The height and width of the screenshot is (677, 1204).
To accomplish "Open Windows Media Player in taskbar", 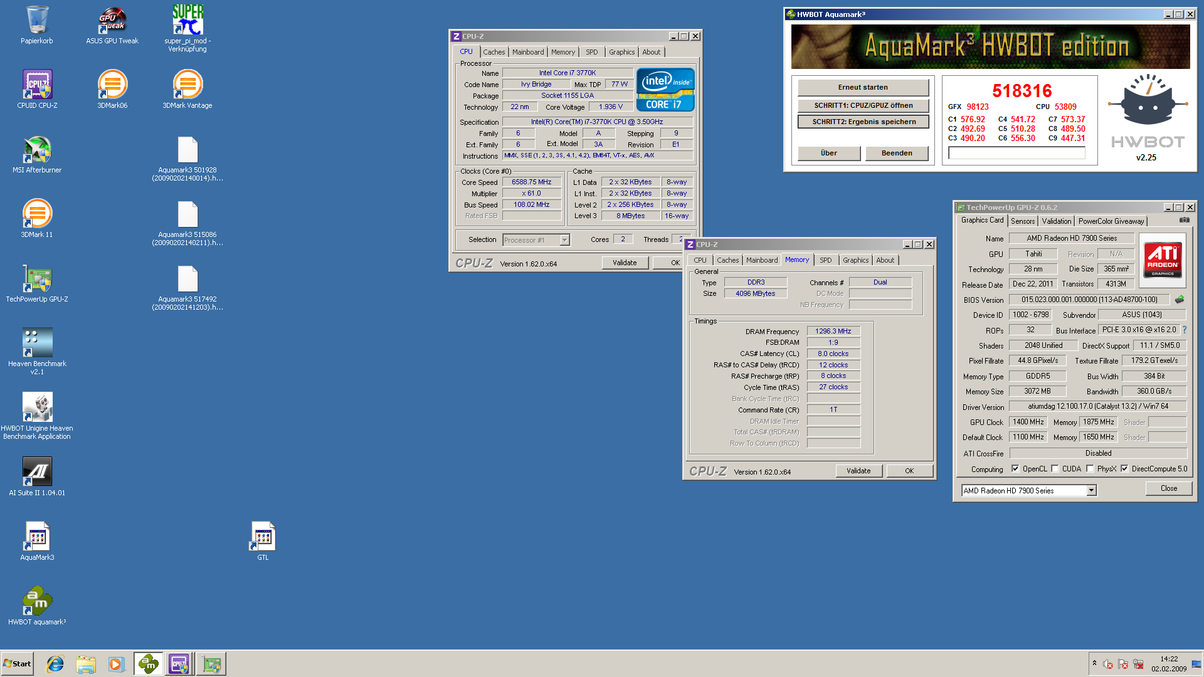I will point(115,664).
